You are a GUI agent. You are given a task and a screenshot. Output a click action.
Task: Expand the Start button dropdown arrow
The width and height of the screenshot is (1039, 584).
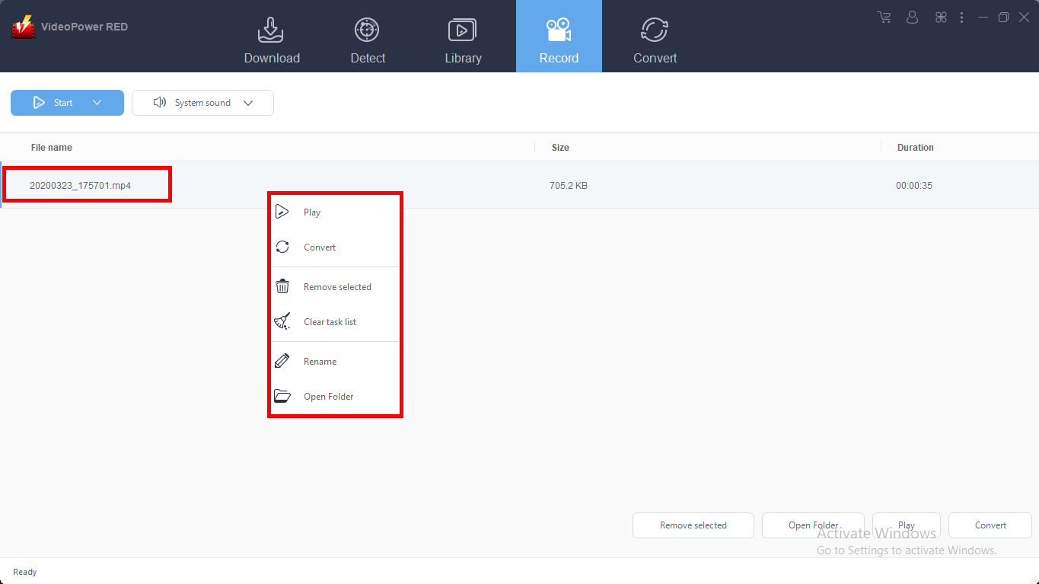97,103
